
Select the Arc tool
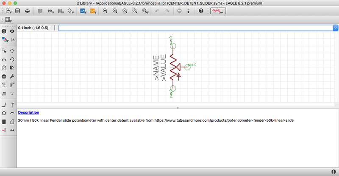click(12, 113)
